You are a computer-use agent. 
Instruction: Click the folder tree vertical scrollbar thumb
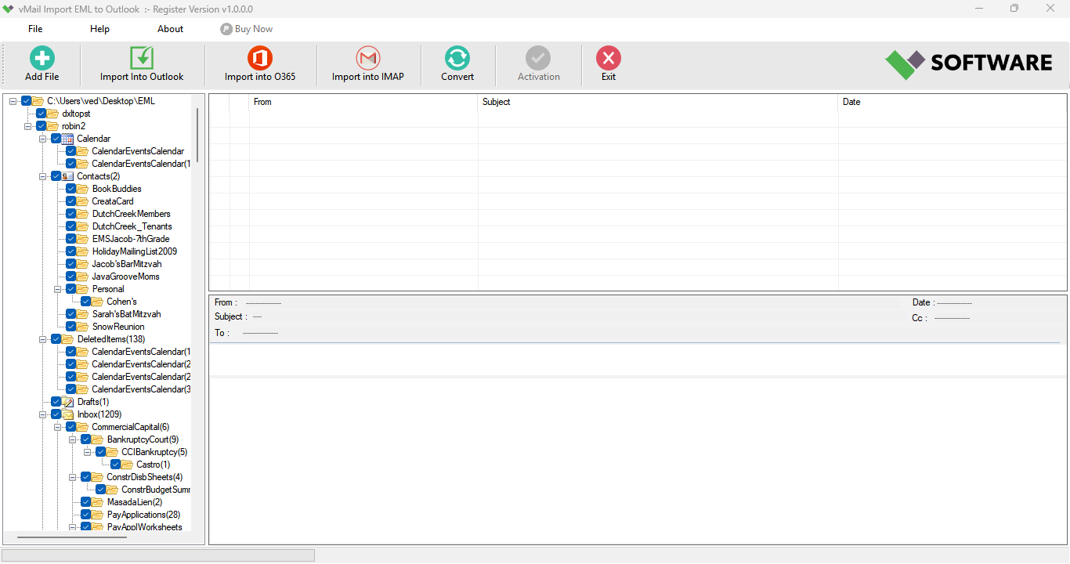pyautogui.click(x=197, y=135)
